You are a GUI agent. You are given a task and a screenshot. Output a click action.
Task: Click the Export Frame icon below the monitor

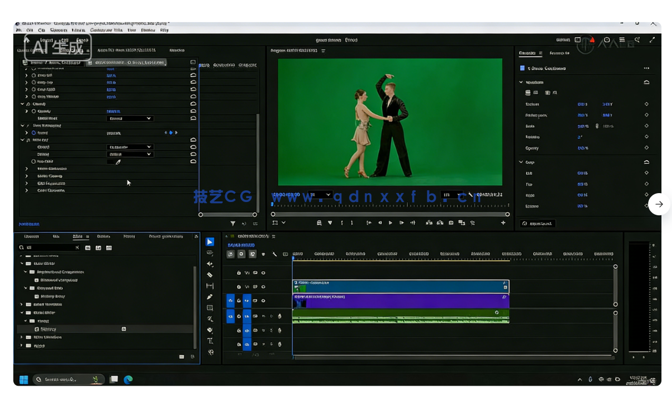pyautogui.click(x=451, y=223)
